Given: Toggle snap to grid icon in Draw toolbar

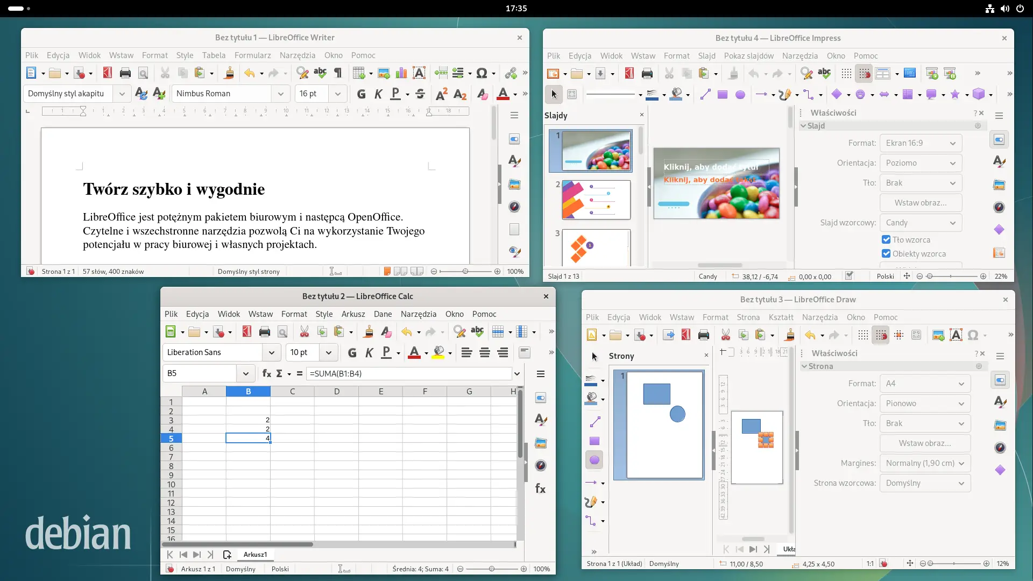Looking at the screenshot, I should coord(881,335).
